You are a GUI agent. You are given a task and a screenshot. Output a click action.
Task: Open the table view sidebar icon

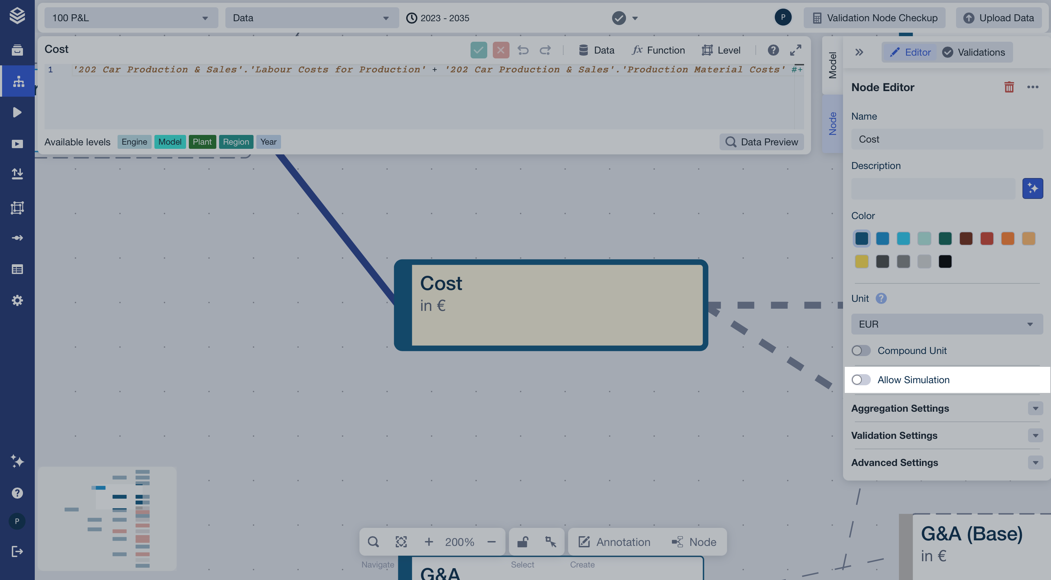click(x=17, y=269)
